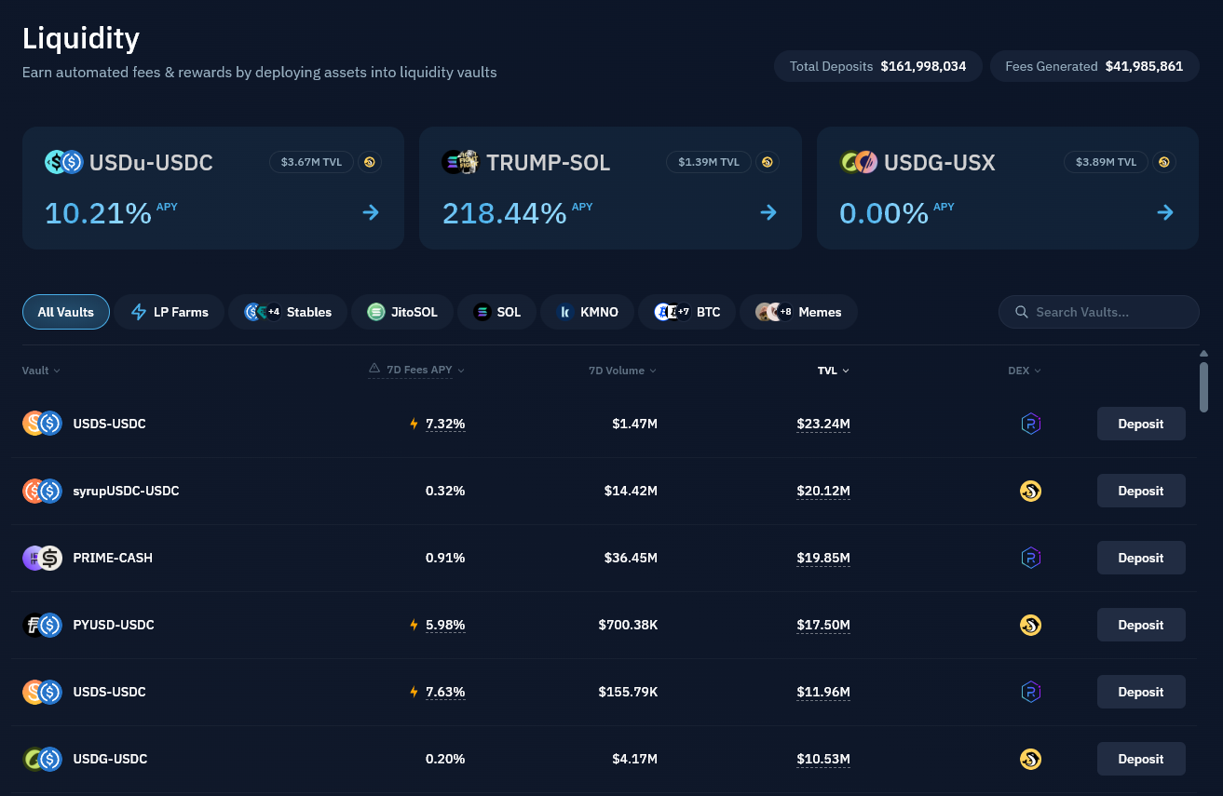Image resolution: width=1223 pixels, height=796 pixels.
Task: Click the $1.39M TVL badge
Action: (x=709, y=162)
